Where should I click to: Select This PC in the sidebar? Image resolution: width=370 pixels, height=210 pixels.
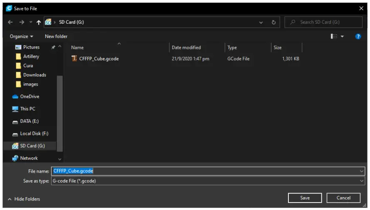click(27, 109)
